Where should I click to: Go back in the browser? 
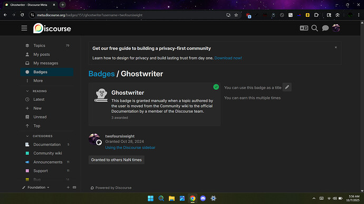pyautogui.click(x=5, y=15)
